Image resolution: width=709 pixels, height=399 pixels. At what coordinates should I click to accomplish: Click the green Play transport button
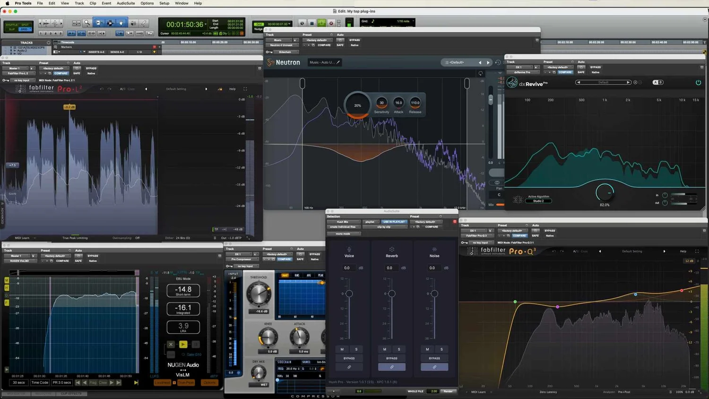pos(321,23)
